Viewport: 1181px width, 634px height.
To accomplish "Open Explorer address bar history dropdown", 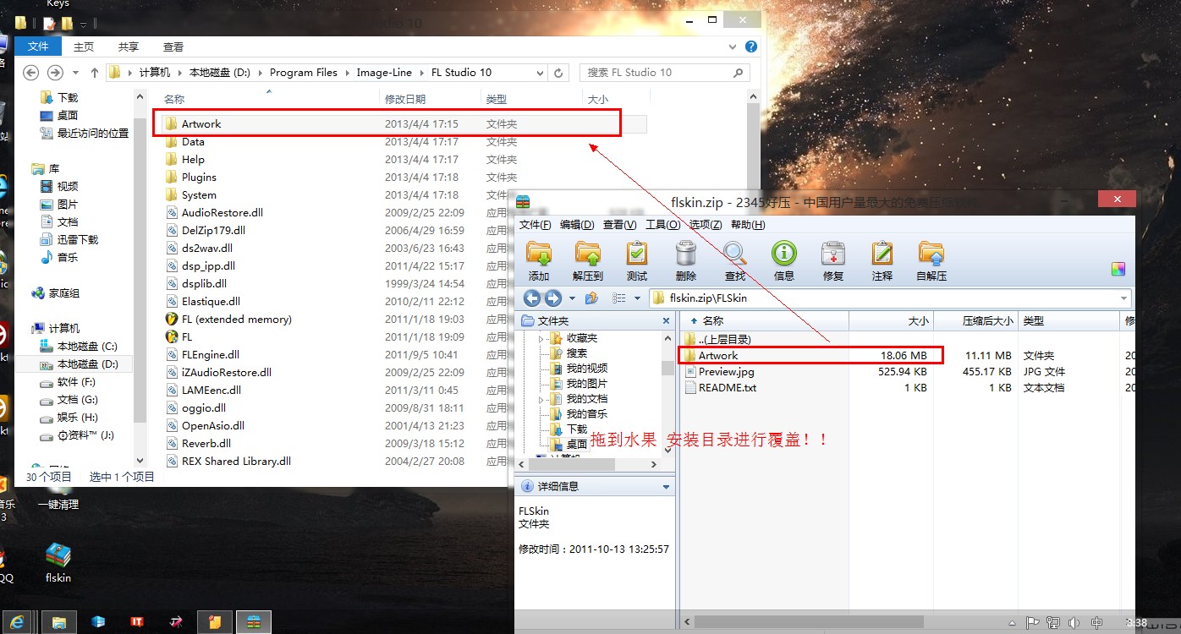I will point(538,73).
